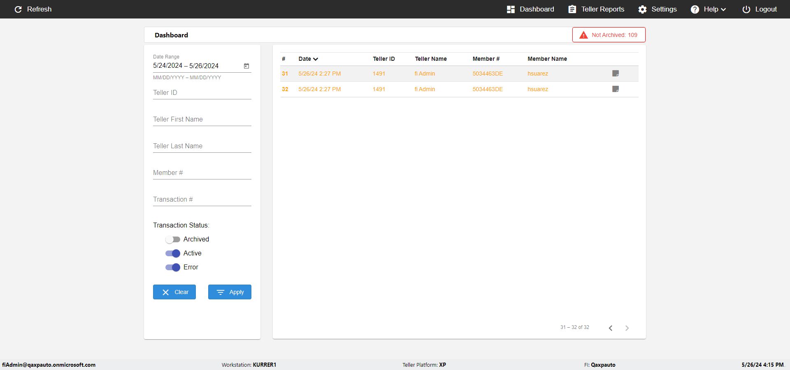
Task: Click the fiAdmin@qaxpauto.onmicrosoft.com status text
Action: [x=49, y=365]
